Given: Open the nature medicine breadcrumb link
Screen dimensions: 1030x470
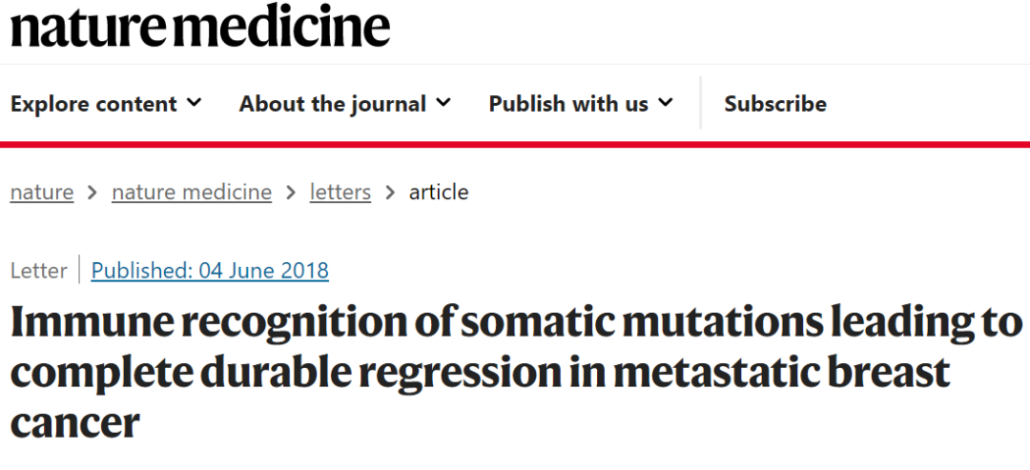Looking at the screenshot, I should tap(192, 192).
